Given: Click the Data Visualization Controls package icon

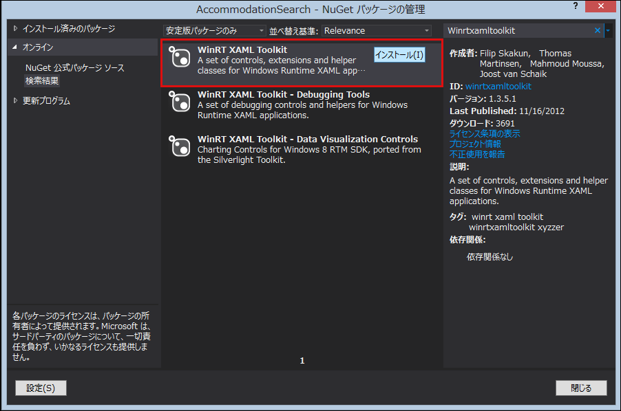Looking at the screenshot, I should click(x=180, y=146).
